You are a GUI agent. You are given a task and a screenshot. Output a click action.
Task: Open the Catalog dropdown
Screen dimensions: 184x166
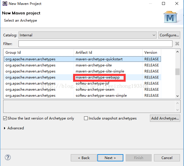88,35
